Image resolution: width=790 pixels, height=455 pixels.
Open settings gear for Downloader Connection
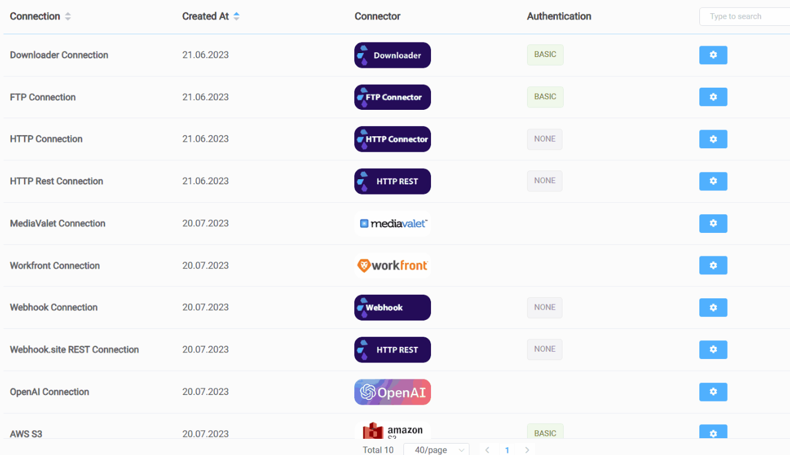coord(713,55)
